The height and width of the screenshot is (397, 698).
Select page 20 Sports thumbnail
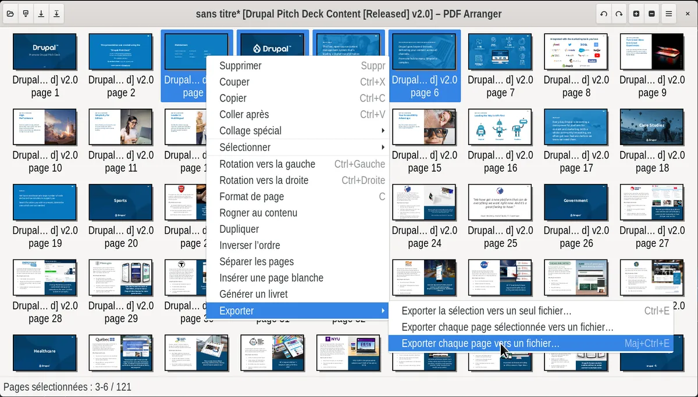point(121,202)
